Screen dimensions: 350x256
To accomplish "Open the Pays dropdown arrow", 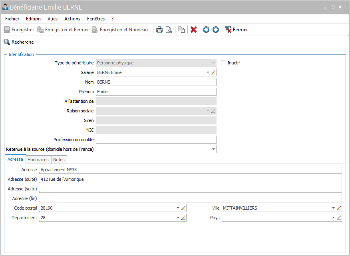I will [333, 218].
